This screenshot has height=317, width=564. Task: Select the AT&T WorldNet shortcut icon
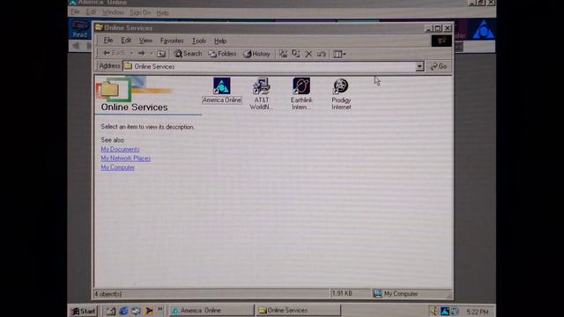point(262,86)
